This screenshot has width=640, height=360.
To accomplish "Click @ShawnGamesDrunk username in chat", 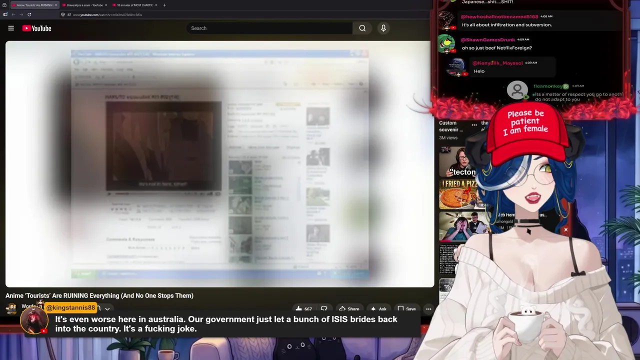I will point(487,39).
